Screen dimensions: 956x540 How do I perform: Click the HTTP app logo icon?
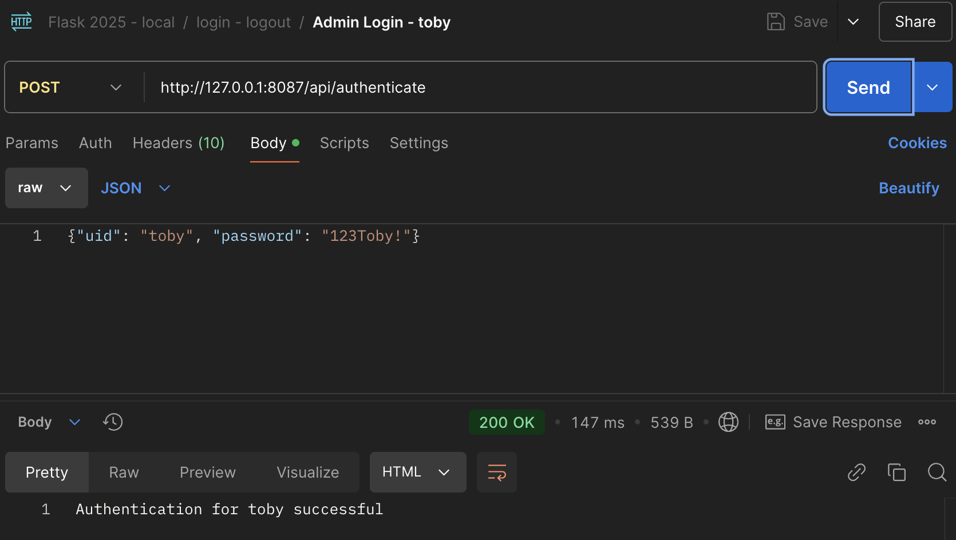[21, 22]
